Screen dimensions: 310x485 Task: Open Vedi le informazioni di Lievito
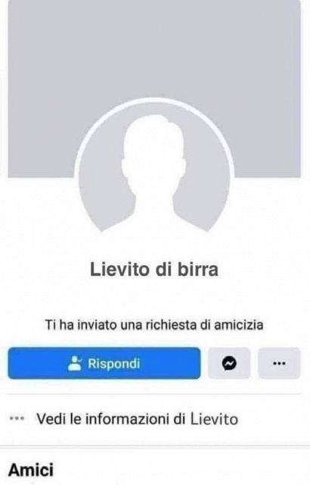[138, 419]
